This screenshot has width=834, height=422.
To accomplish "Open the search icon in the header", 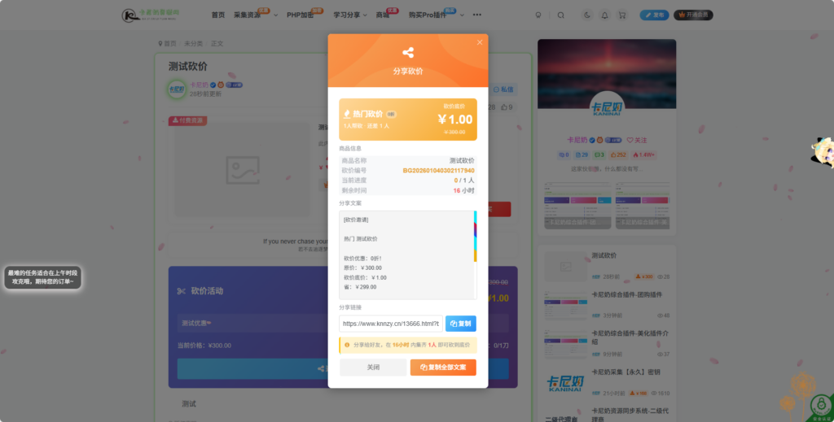I will (560, 15).
